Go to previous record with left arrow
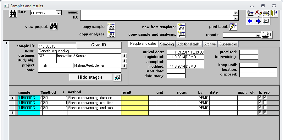This screenshot has width=283, height=140. (250, 21)
